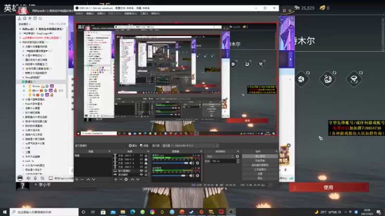Enable the Caps Lock push-to-talk checkbox in YY
Image resolution: width=385 pixels, height=216 pixels.
51,178
